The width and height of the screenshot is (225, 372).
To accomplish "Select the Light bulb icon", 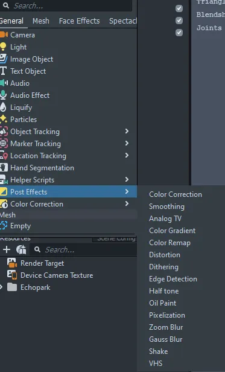I will pos(3,46).
